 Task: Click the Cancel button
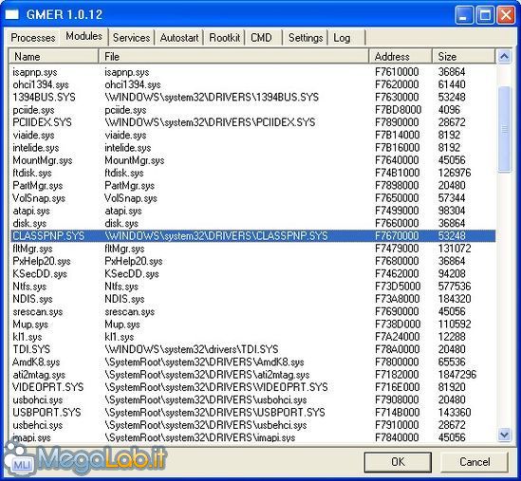coord(474,462)
